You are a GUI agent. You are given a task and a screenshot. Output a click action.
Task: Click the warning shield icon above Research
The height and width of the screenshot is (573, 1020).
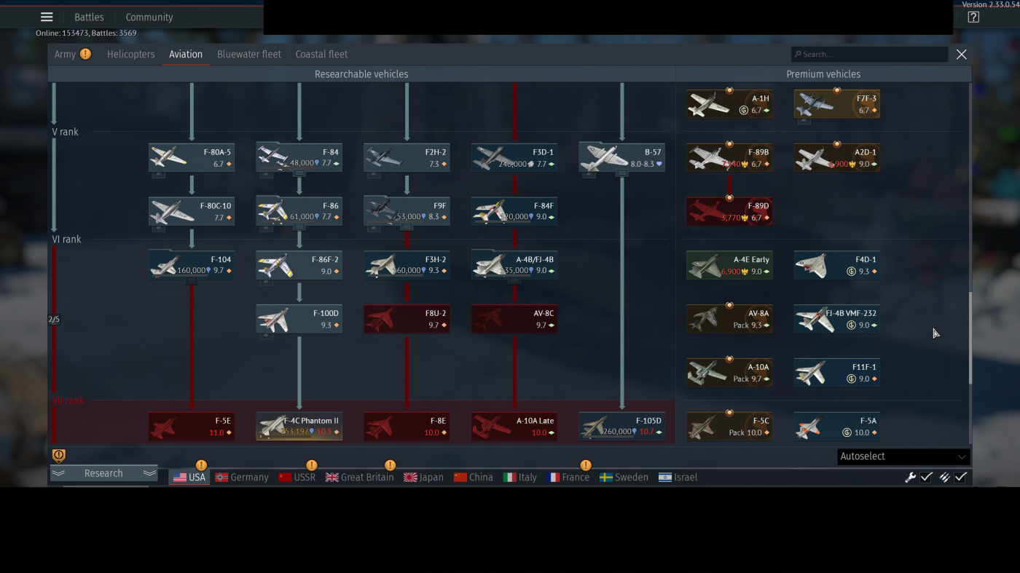59,456
